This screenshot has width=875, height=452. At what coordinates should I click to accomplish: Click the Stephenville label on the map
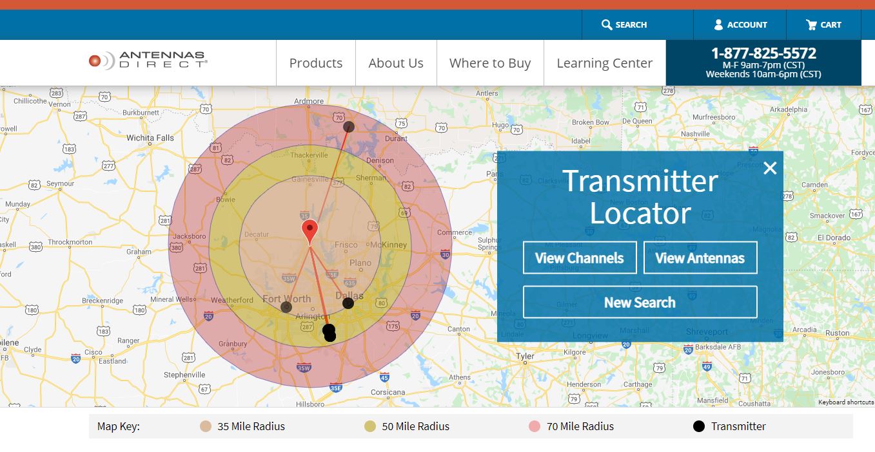click(x=184, y=375)
